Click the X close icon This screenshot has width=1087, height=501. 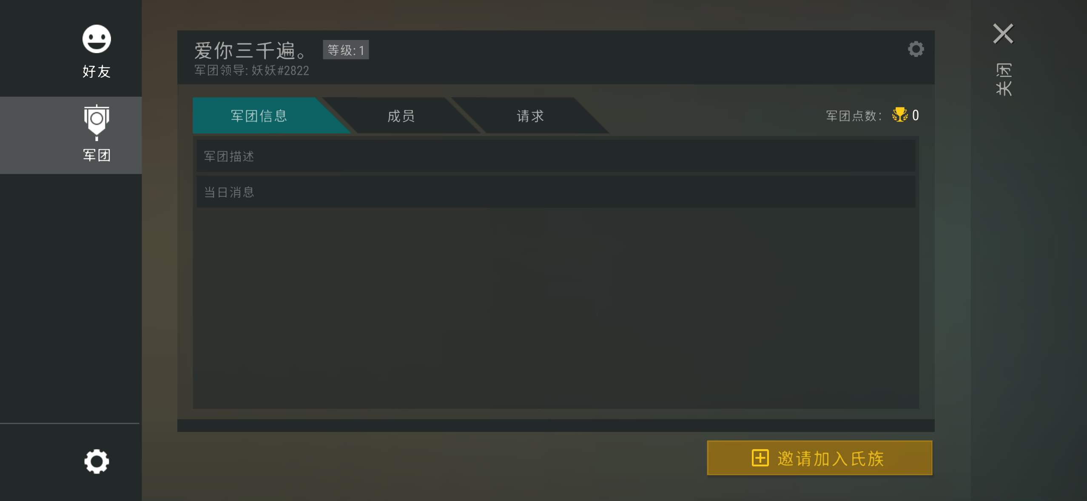pos(1003,34)
